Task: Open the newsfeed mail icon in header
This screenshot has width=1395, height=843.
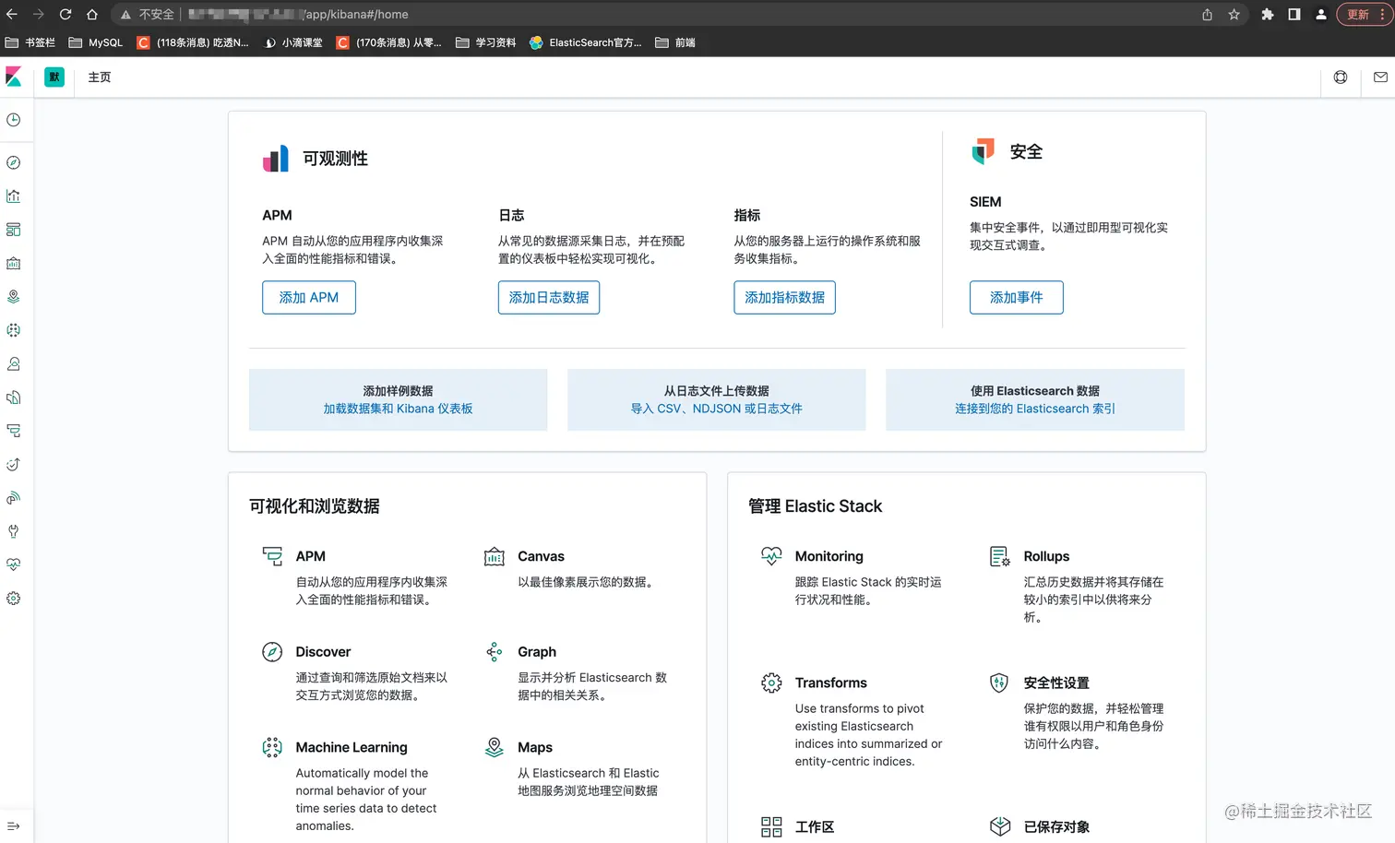Action: click(x=1380, y=77)
